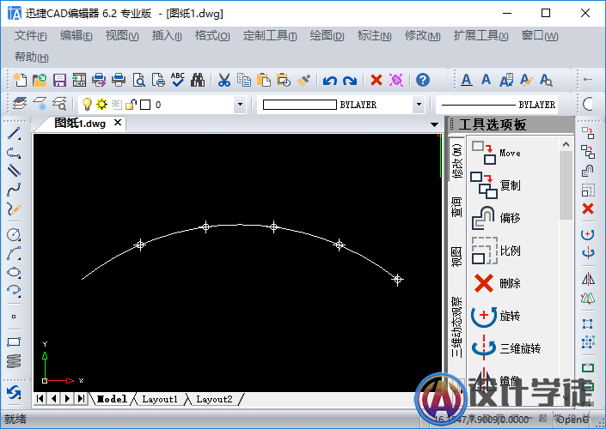Click the tool palette scrollbar up arrow
This screenshot has width=606, height=429.
click(x=566, y=144)
